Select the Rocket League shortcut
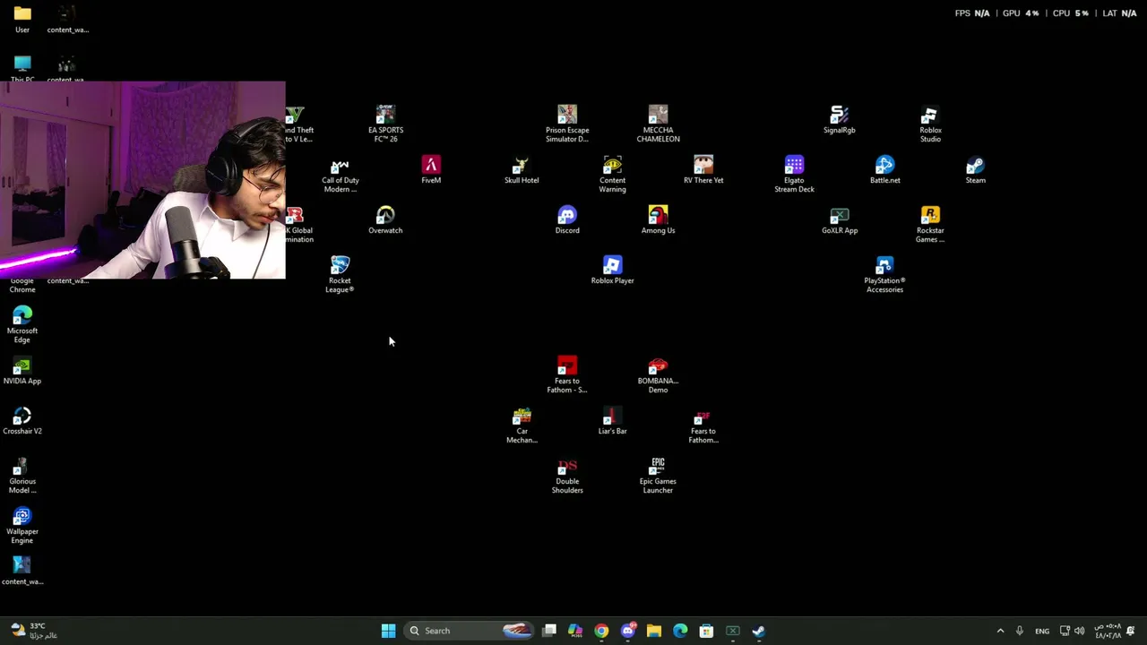1147x645 pixels. [x=340, y=274]
